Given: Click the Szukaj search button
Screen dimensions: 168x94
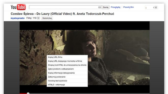Looking at the screenshot, I should 106,7.
